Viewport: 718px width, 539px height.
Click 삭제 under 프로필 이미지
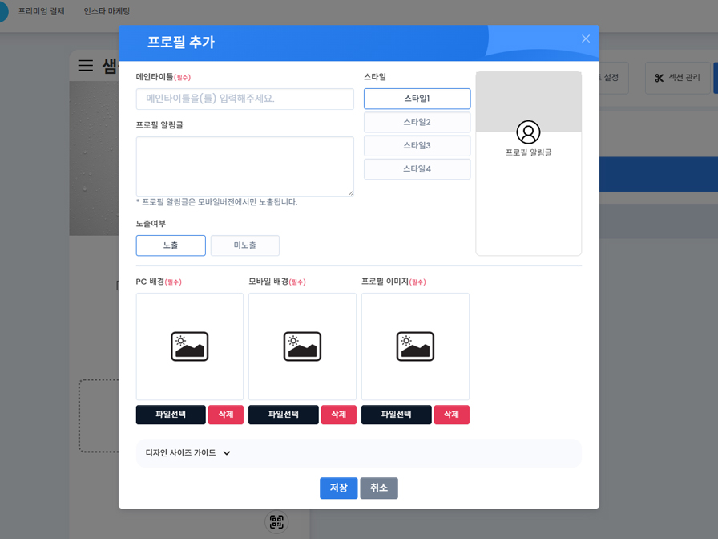point(451,415)
